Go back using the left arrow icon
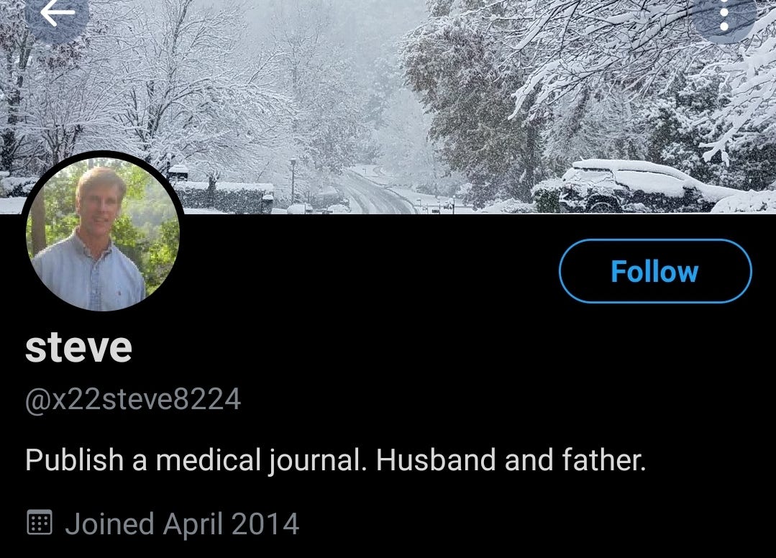 (x=57, y=12)
